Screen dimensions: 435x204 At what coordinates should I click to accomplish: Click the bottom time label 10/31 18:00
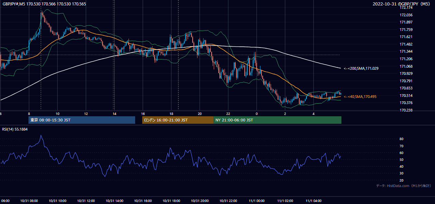pyautogui.click(x=171, y=201)
